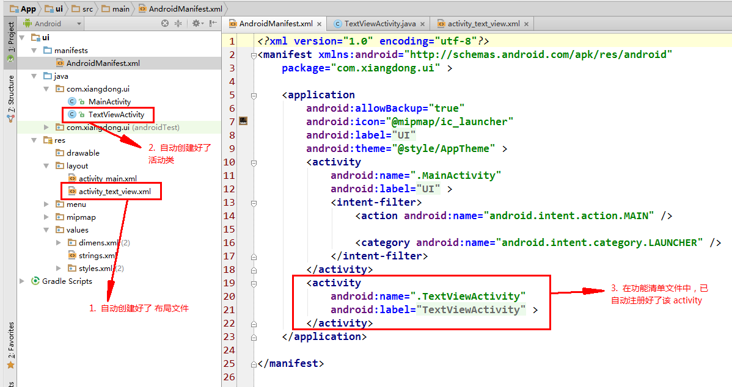Image resolution: width=732 pixels, height=387 pixels.
Task: Fold the intent-filter tag at line 13
Action: click(x=254, y=203)
